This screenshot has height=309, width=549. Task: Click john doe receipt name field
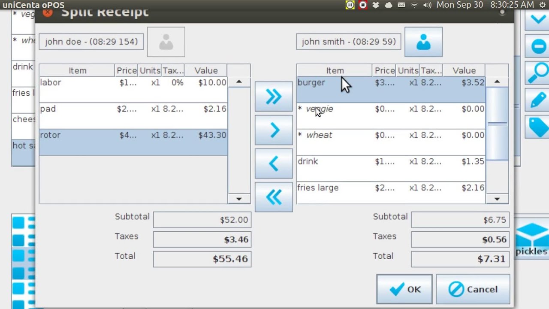click(91, 42)
